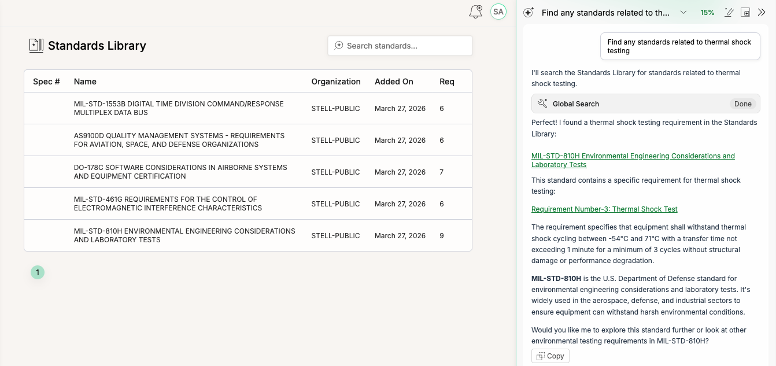Screen dimensions: 776x366
Task: Go to page 1 of standards
Action: (38, 272)
